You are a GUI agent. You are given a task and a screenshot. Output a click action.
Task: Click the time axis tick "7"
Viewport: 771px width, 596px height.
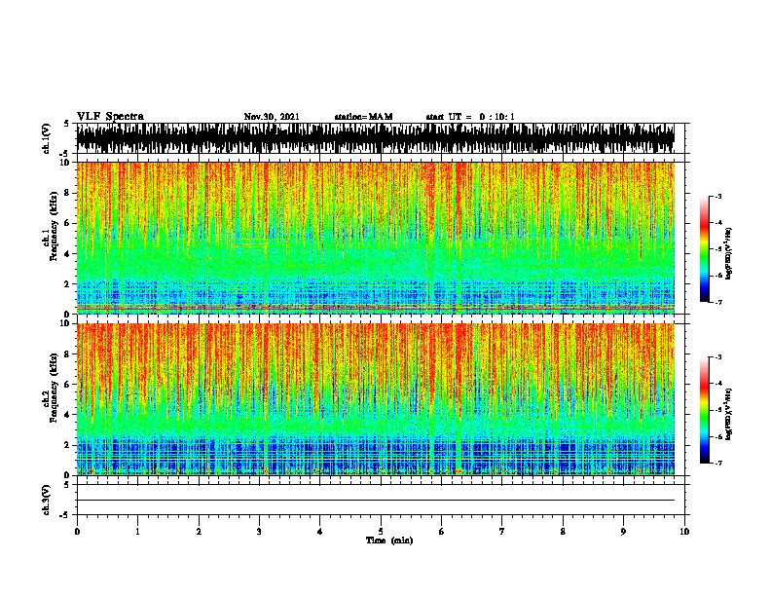[x=502, y=532]
